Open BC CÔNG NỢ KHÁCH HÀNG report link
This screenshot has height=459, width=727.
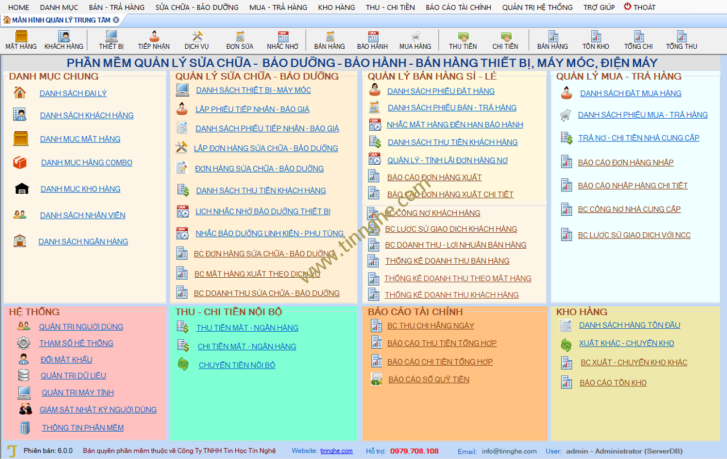click(x=433, y=214)
